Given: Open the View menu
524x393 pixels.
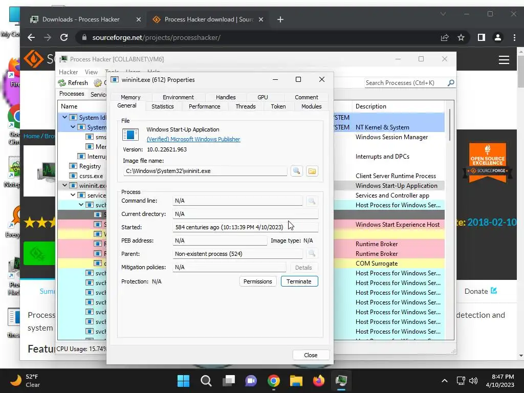Looking at the screenshot, I should pos(91,72).
